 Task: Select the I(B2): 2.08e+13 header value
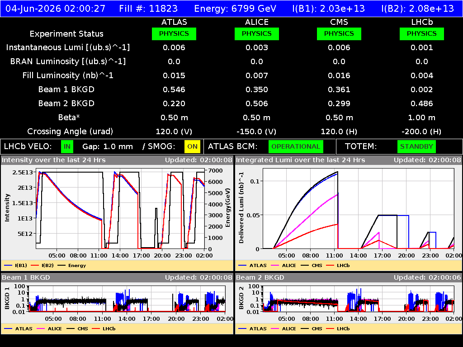[417, 8]
